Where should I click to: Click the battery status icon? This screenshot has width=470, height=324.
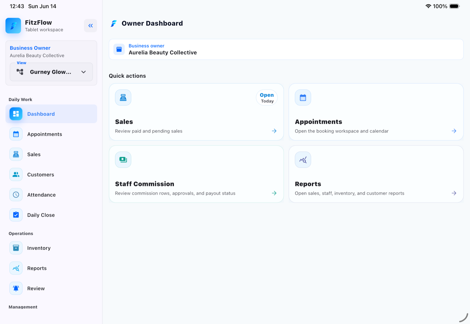coord(454,6)
